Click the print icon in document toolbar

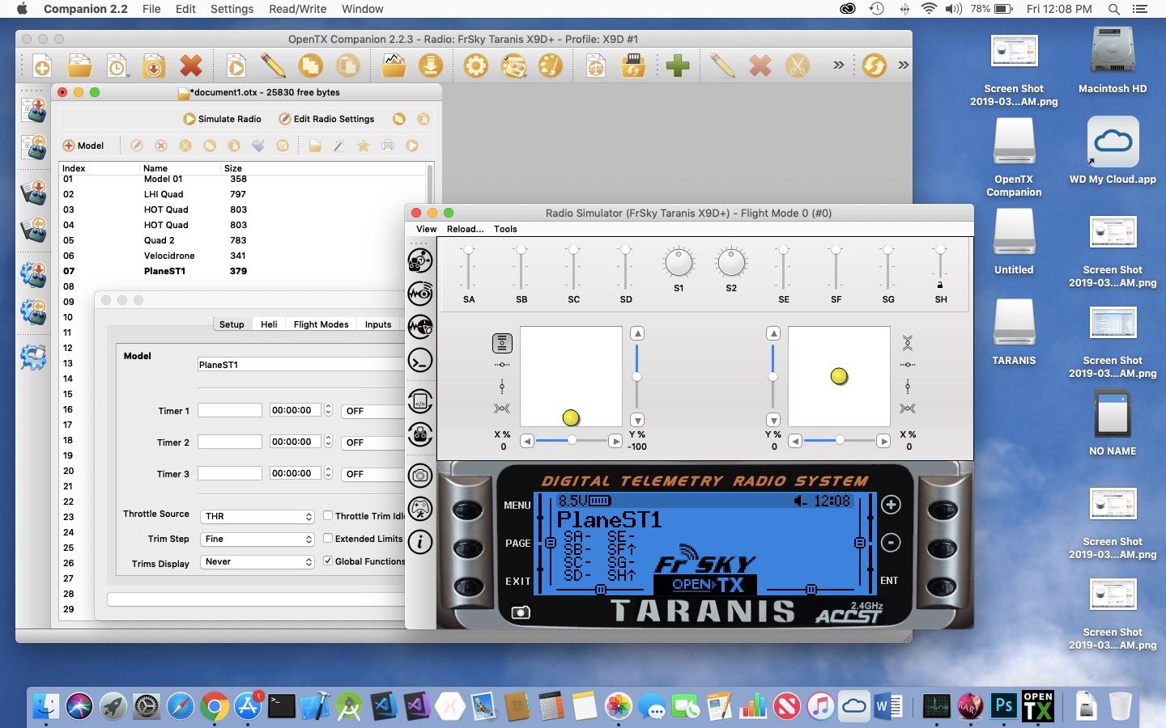(388, 146)
